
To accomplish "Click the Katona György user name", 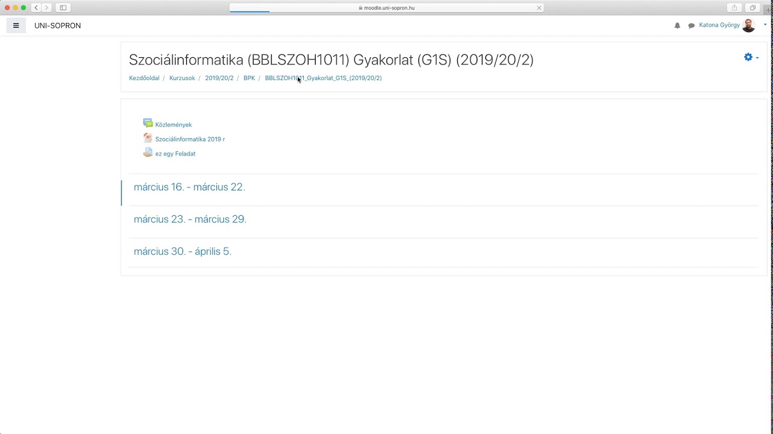I will (719, 25).
